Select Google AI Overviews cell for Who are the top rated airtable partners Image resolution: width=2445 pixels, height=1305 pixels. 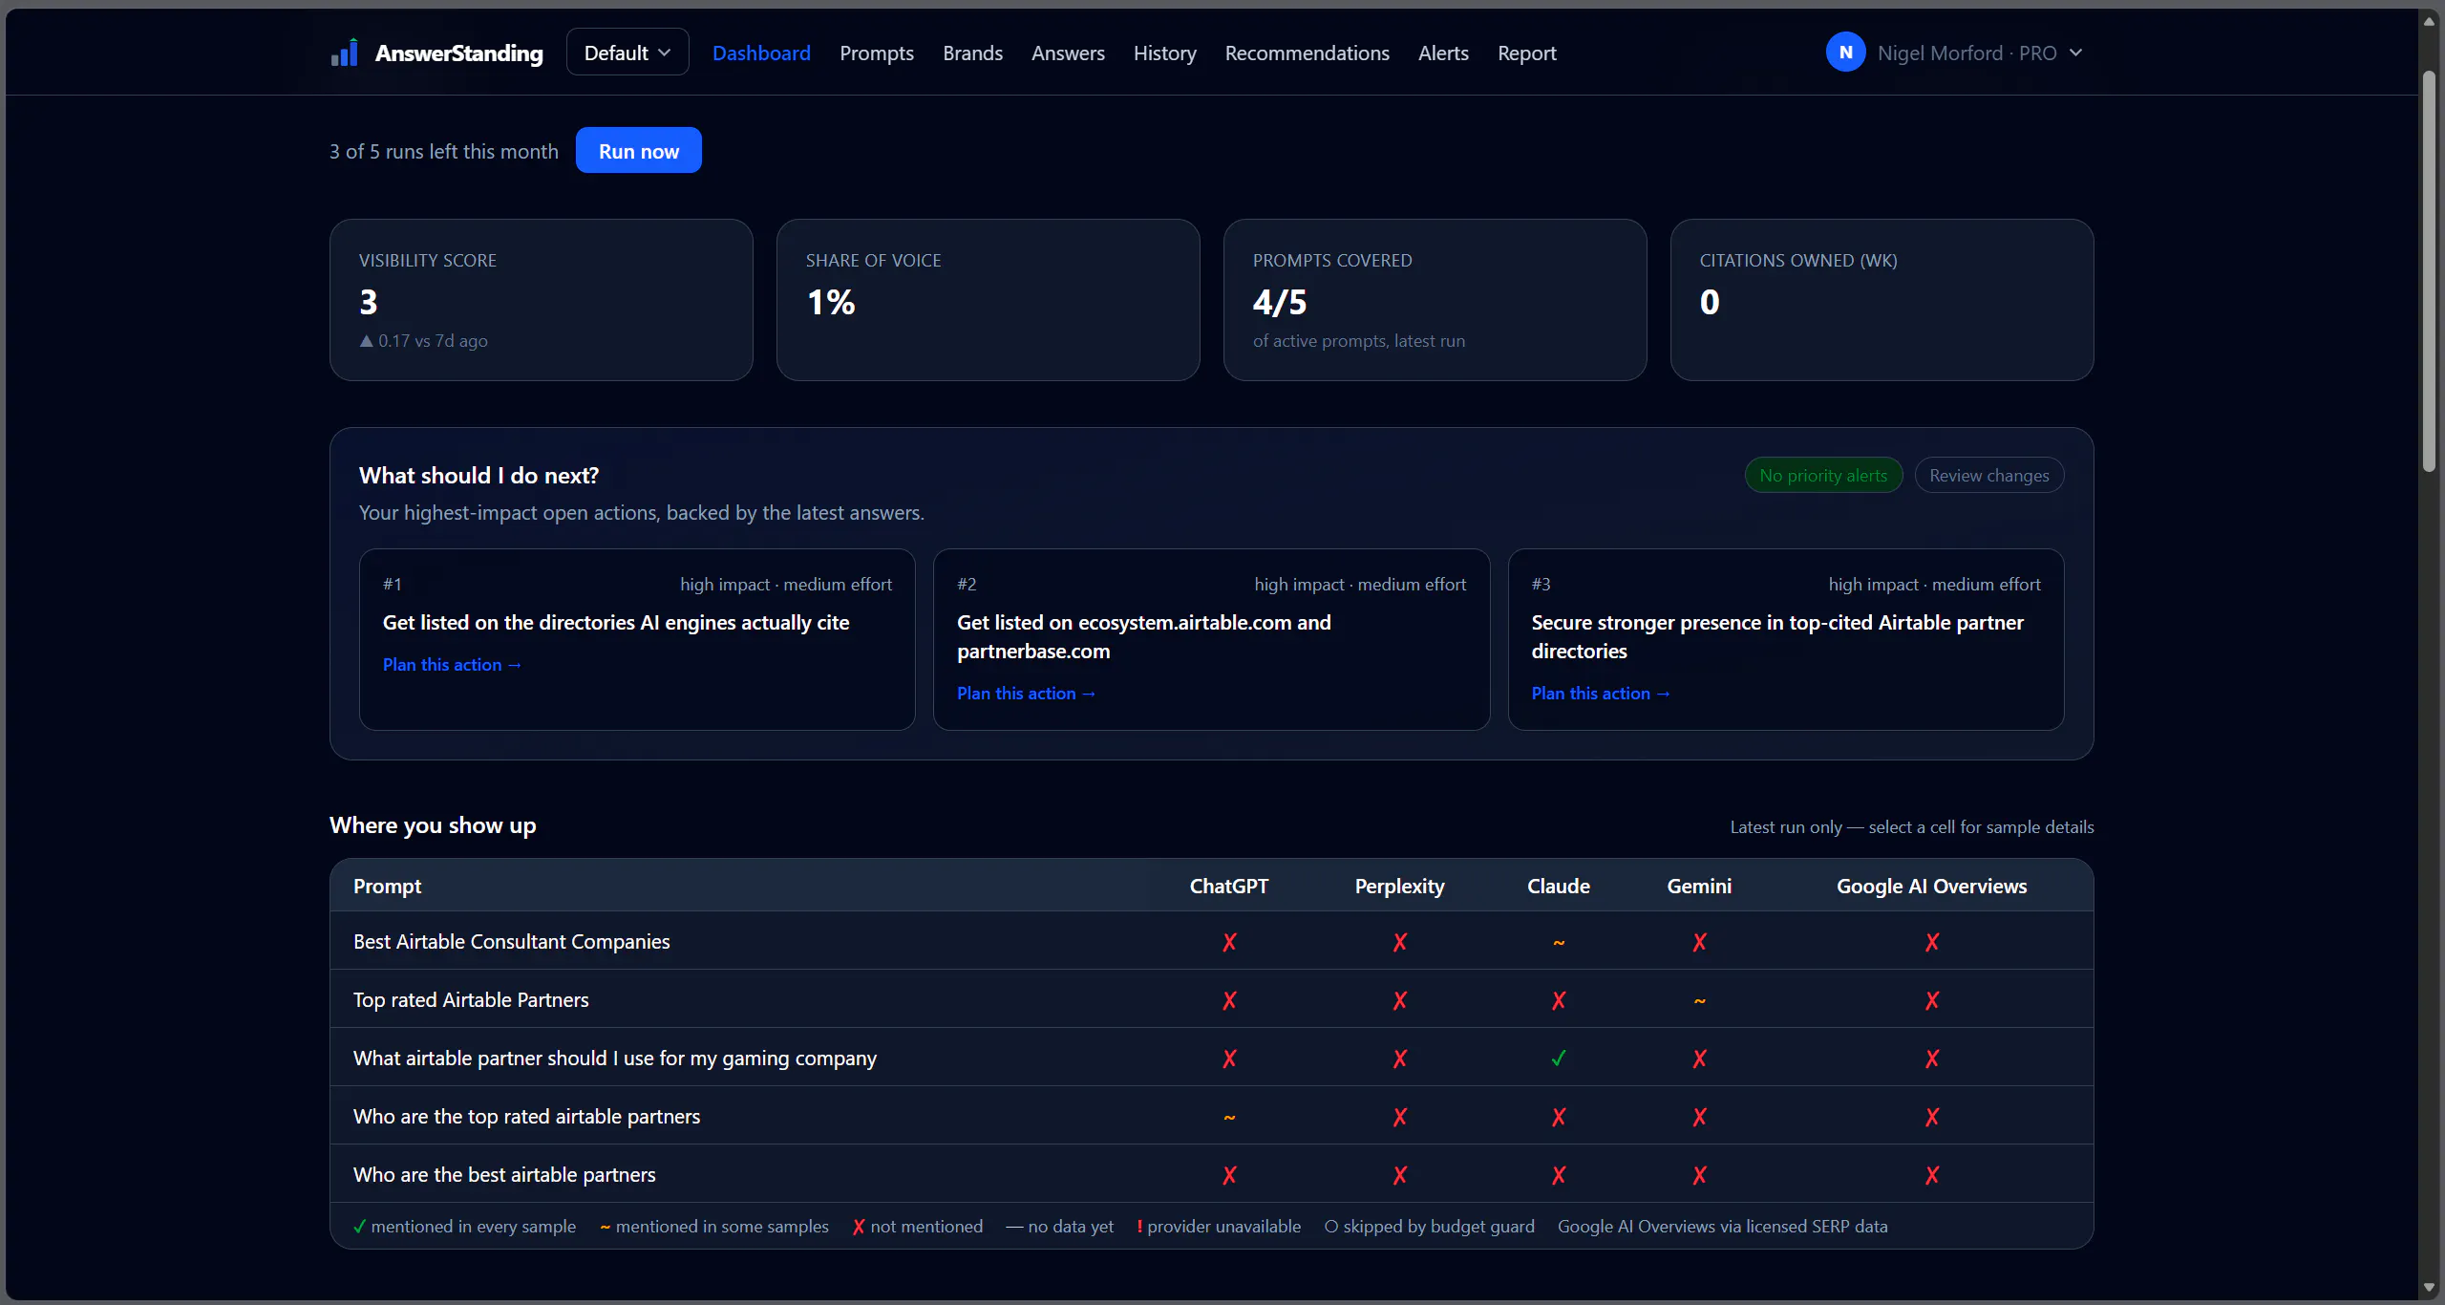click(1931, 1117)
